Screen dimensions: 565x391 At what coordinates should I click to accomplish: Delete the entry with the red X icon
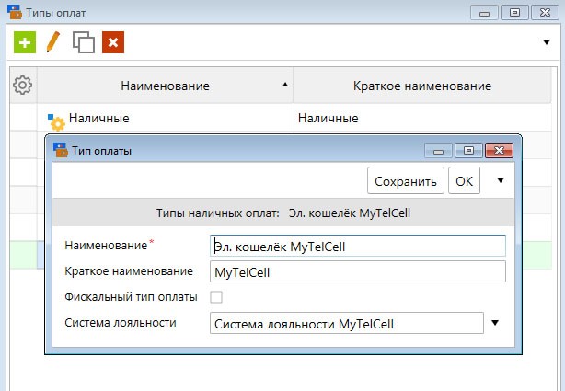(x=113, y=42)
